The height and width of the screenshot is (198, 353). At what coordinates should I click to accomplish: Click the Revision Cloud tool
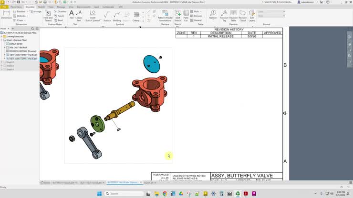pos(243,16)
